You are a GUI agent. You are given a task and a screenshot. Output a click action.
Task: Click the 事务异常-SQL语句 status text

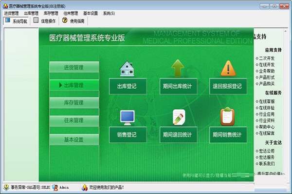31,187
